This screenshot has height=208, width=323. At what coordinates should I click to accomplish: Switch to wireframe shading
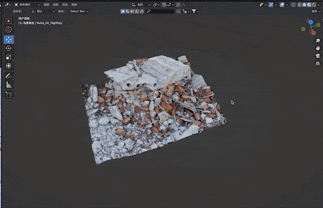300,4
